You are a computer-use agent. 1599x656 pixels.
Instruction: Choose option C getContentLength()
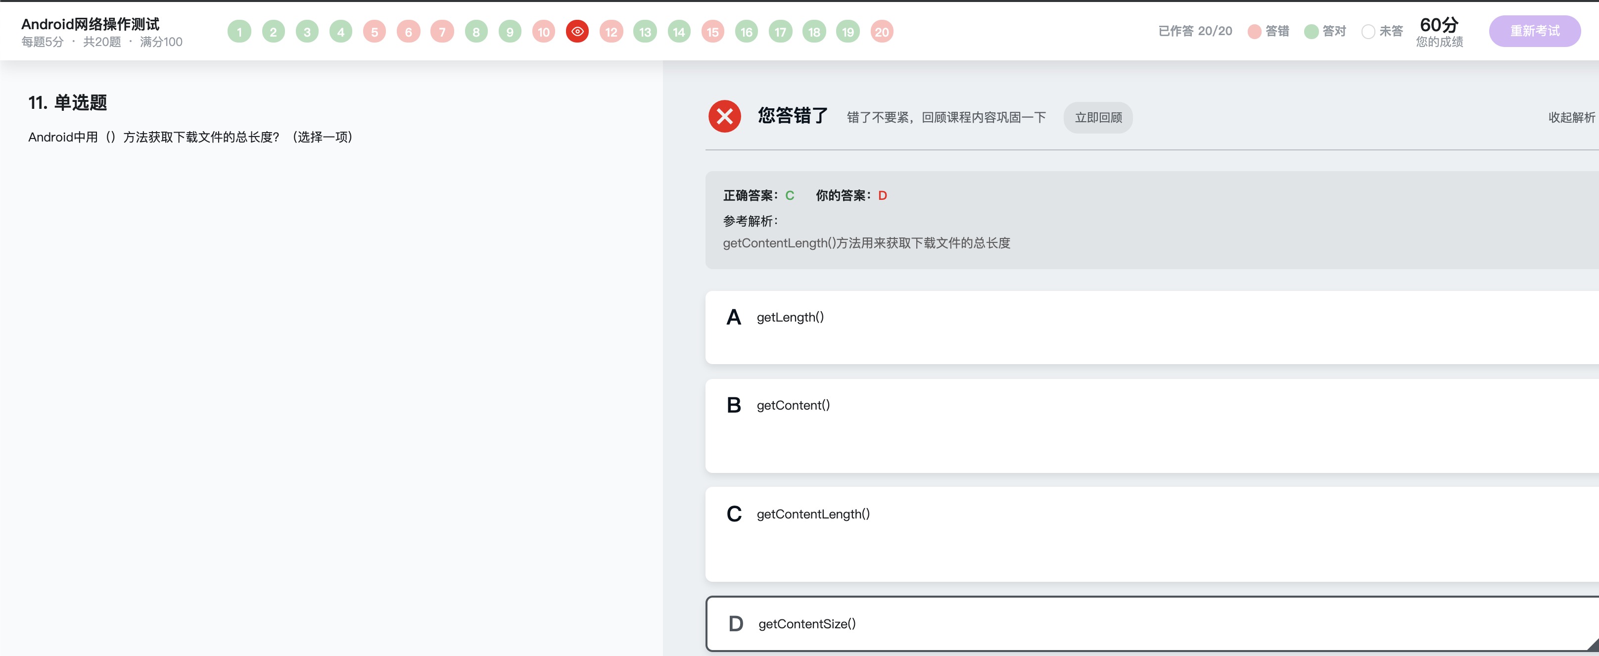1152,534
